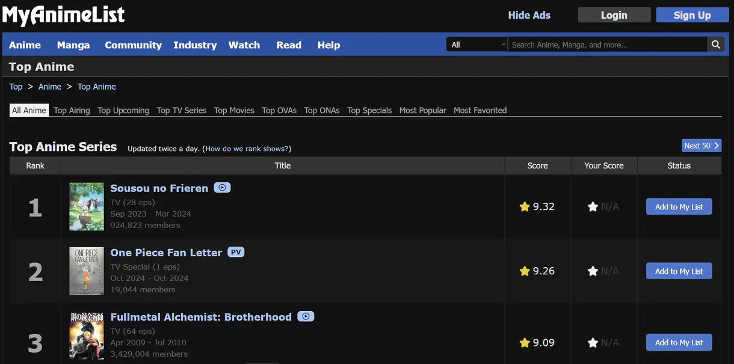
Task: Select the All Anime tab
Action: (29, 110)
